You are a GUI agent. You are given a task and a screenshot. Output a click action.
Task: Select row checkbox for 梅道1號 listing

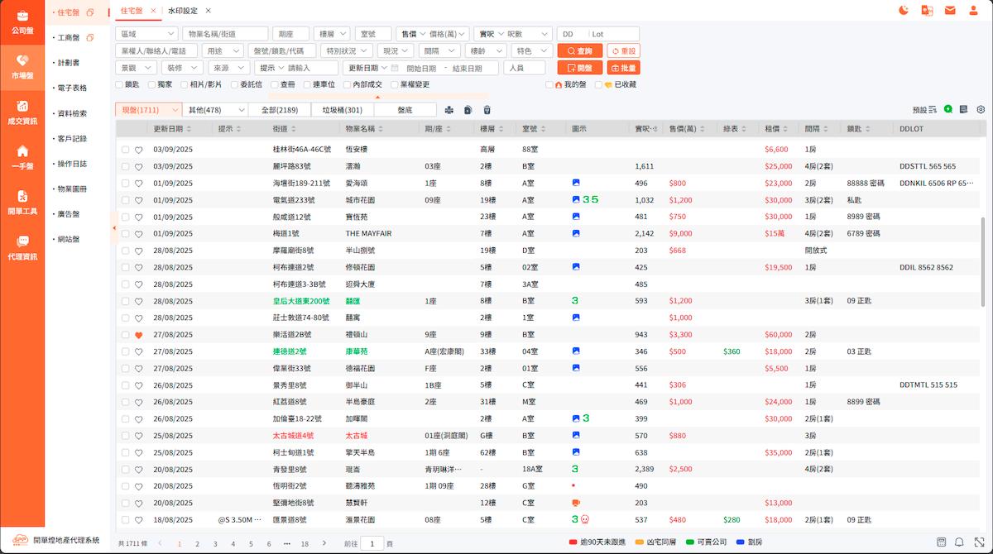(125, 234)
